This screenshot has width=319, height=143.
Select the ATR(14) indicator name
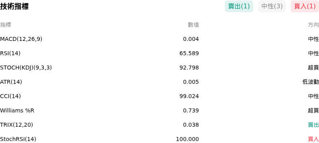point(11,82)
